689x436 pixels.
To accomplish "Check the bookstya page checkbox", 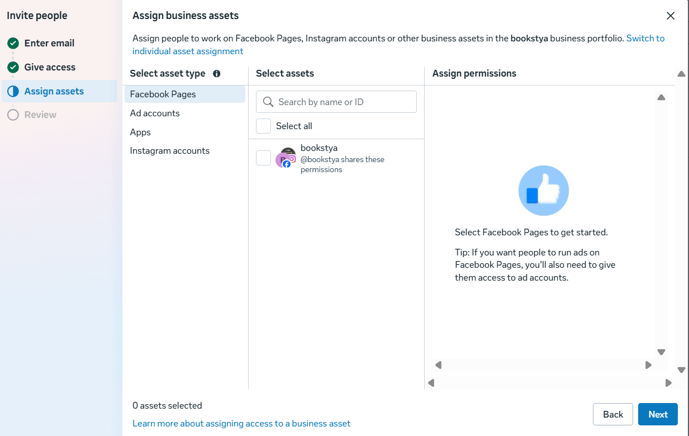I will pyautogui.click(x=264, y=158).
